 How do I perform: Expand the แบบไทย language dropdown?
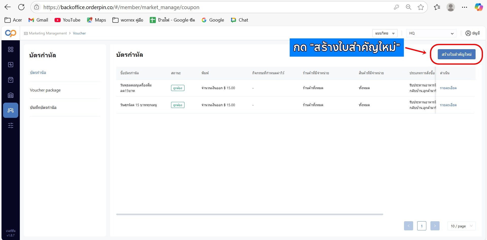click(385, 33)
